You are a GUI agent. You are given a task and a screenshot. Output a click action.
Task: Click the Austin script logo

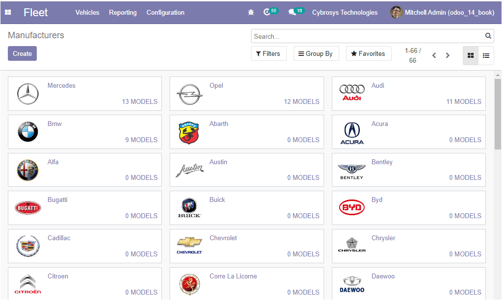(x=190, y=170)
